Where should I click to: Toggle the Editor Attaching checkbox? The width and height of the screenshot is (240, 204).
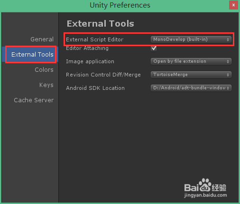(x=154, y=48)
